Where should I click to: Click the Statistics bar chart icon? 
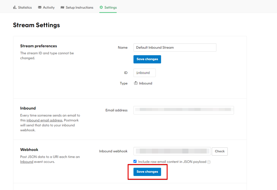point(15,8)
